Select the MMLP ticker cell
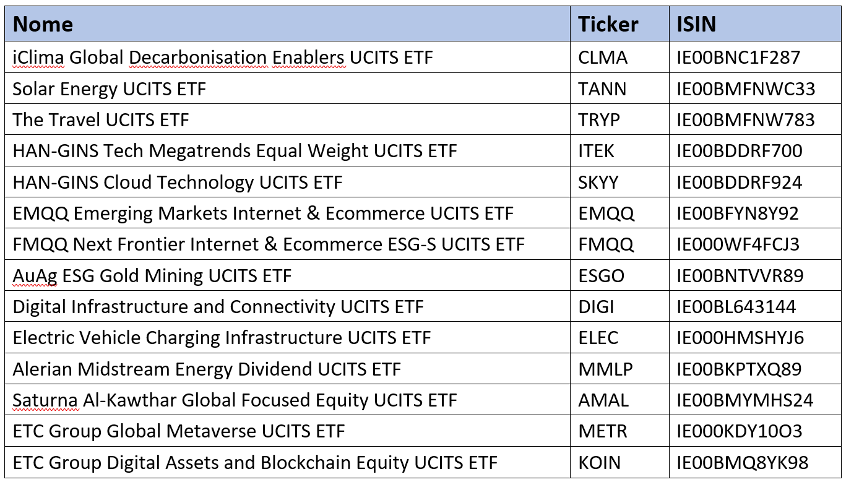The height and width of the screenshot is (482, 846). (619, 369)
